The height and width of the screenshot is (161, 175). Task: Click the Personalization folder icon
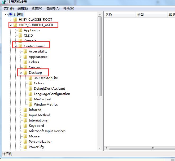(25, 142)
